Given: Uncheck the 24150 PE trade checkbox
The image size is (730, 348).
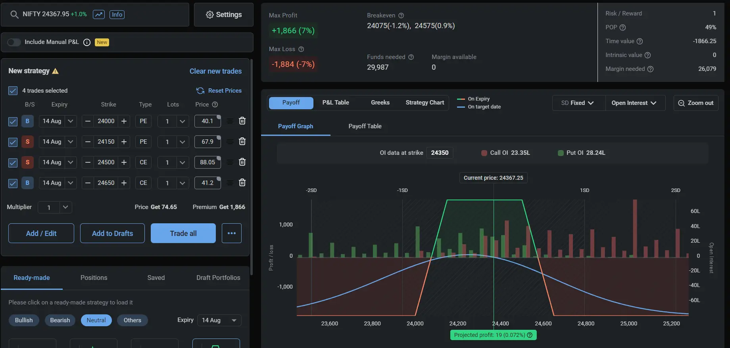Looking at the screenshot, I should (x=13, y=142).
